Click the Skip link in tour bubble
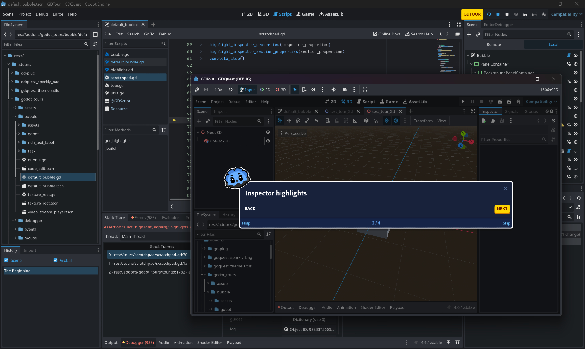Screen dimensions: 585x349 [506, 223]
